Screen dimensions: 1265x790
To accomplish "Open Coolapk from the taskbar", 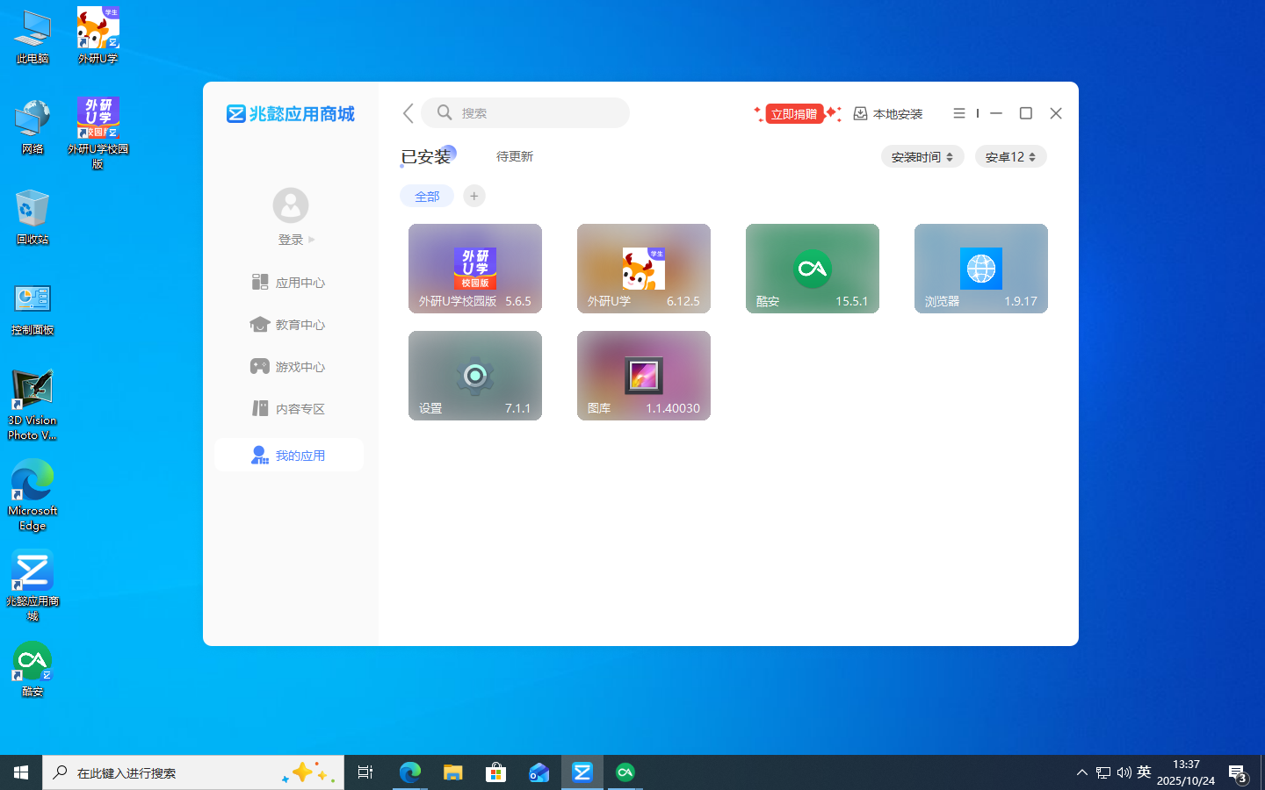I will pyautogui.click(x=625, y=772).
